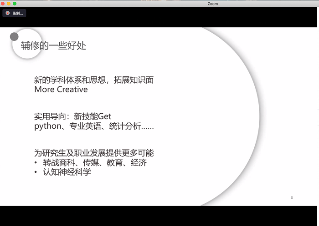Click the bullet dot before 转战商科

click(x=36, y=163)
